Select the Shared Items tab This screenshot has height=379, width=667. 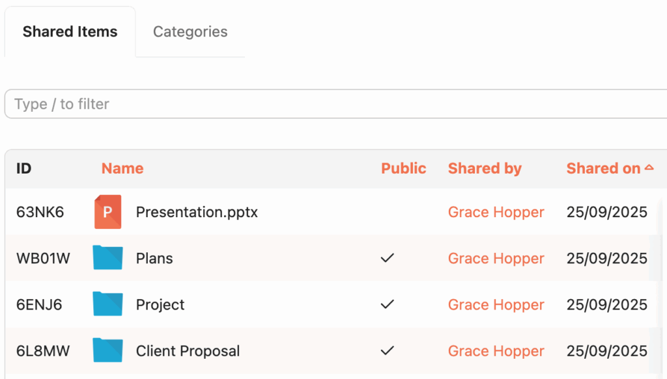click(x=70, y=32)
